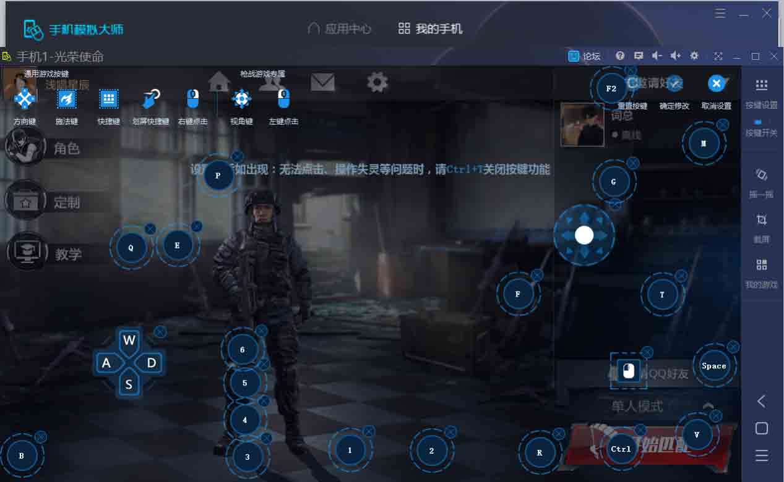Remove the E key via its X
The height and width of the screenshot is (482, 784).
tap(197, 226)
